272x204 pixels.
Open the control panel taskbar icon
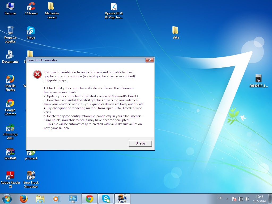click(73, 199)
